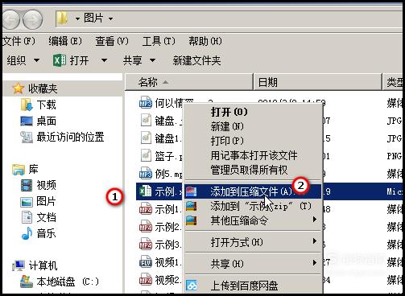Click the folder icon in address bar
Screen dimensions: 405x296
(63, 18)
